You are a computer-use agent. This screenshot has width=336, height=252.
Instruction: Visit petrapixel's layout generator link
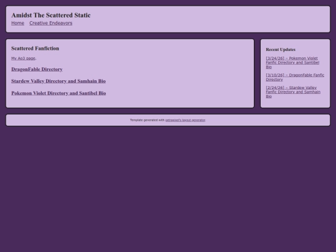[185, 120]
